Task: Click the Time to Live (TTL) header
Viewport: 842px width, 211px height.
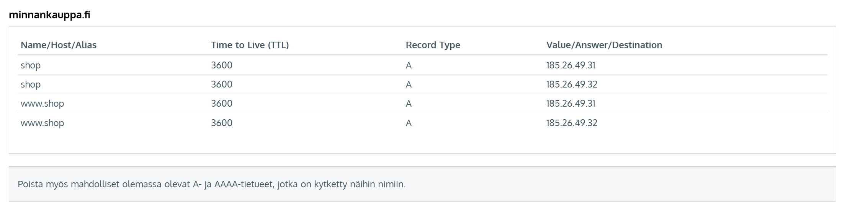Action: point(250,45)
